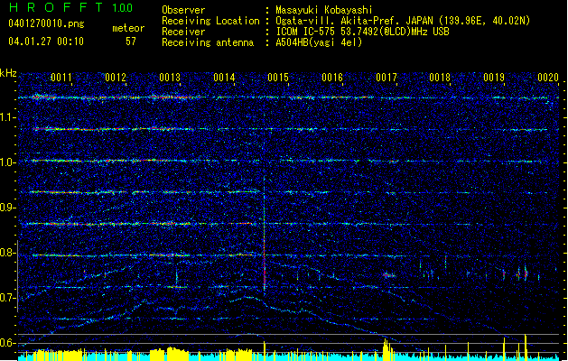568x361 pixels.
Task: Click the 0012 time marker
Action: pos(116,78)
